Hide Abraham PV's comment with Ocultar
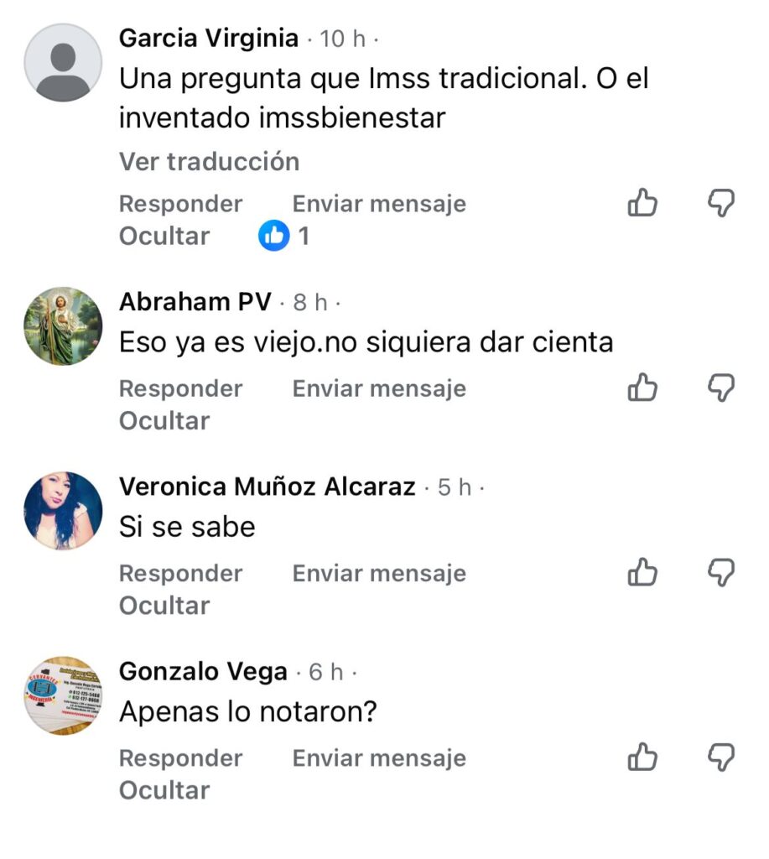 [164, 421]
